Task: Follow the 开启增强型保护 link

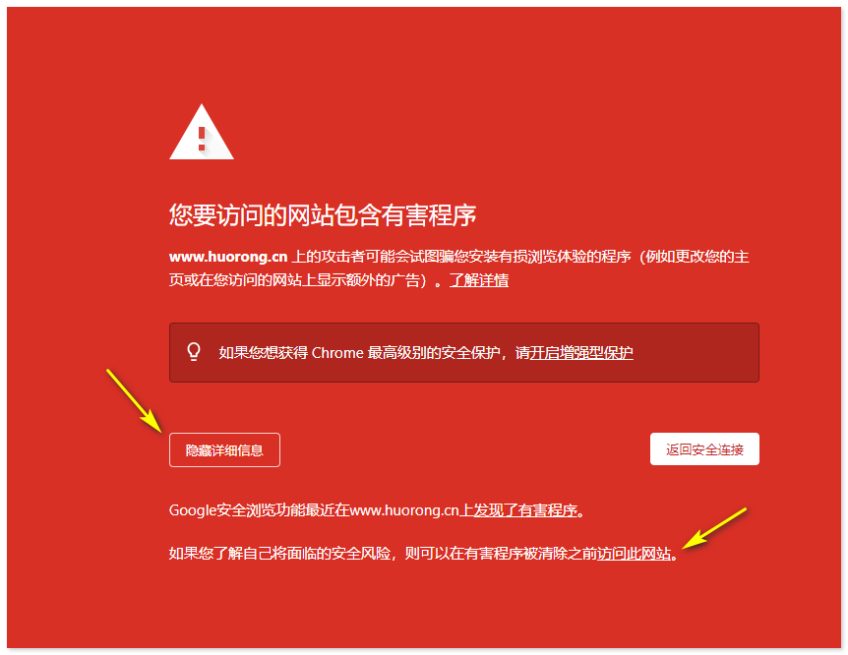Action: [x=580, y=353]
